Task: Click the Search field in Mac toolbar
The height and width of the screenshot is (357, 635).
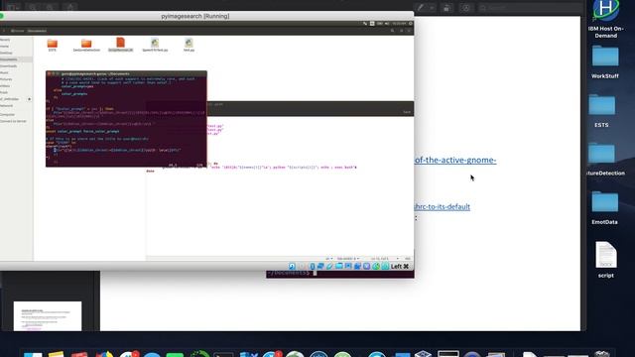Action: coord(529,8)
